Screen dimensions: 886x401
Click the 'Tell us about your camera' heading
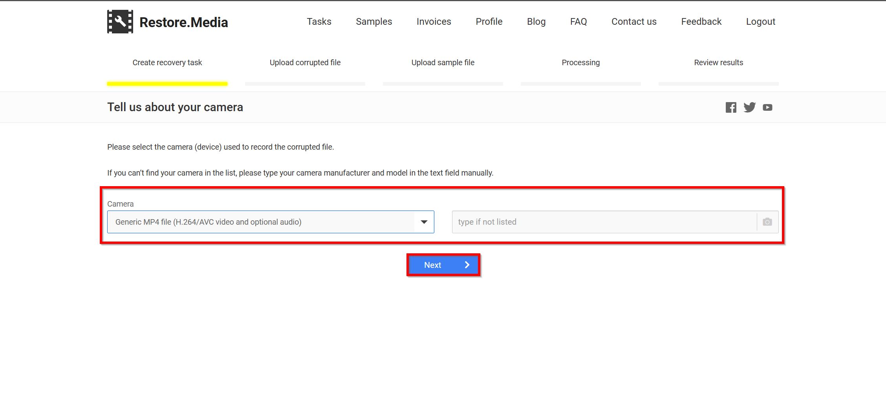point(175,107)
